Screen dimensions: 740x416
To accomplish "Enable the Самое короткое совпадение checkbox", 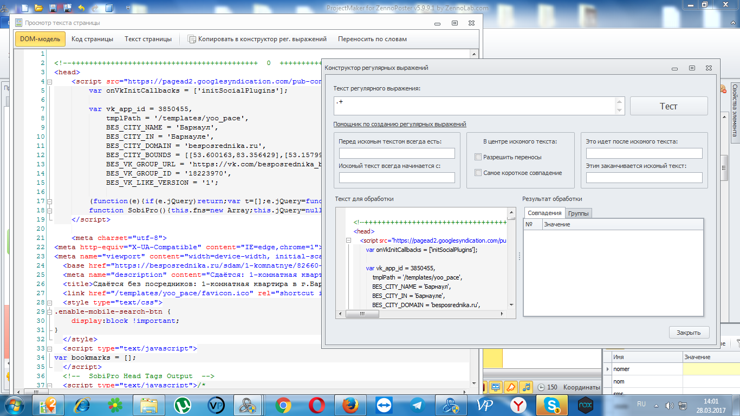I will pyautogui.click(x=478, y=173).
